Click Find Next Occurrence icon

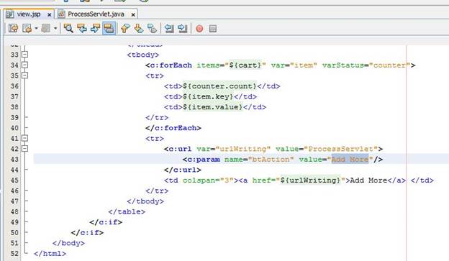click(x=96, y=28)
